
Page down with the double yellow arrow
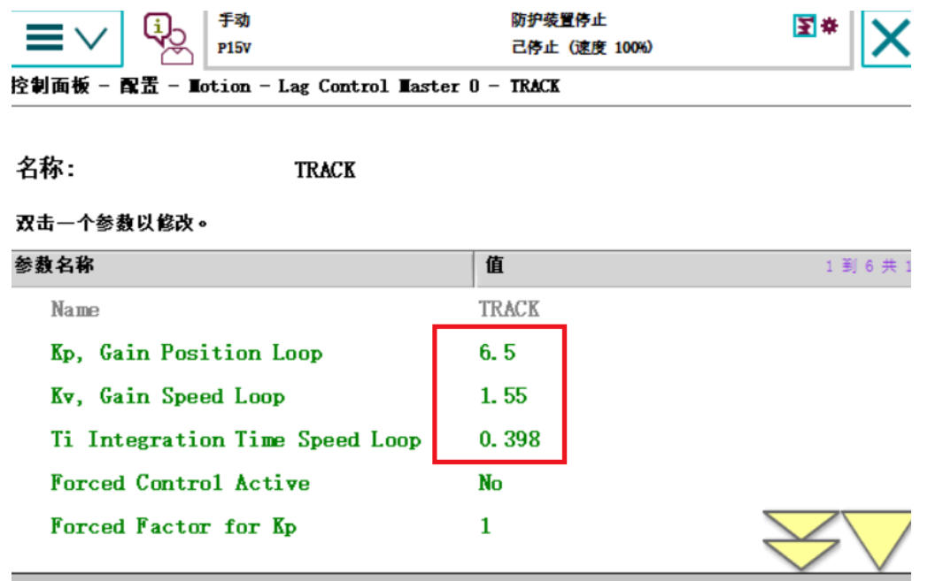coord(801,539)
